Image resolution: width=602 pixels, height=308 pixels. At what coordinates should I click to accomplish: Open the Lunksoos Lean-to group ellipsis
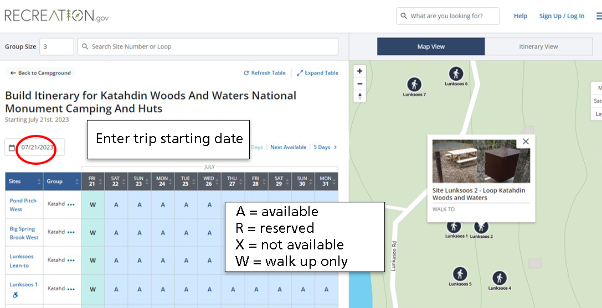coord(71,260)
